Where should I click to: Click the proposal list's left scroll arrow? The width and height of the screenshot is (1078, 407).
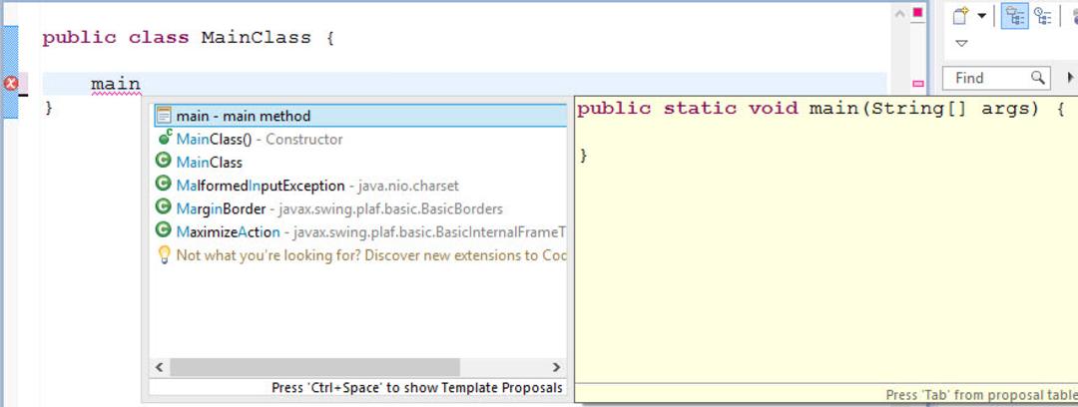point(159,367)
